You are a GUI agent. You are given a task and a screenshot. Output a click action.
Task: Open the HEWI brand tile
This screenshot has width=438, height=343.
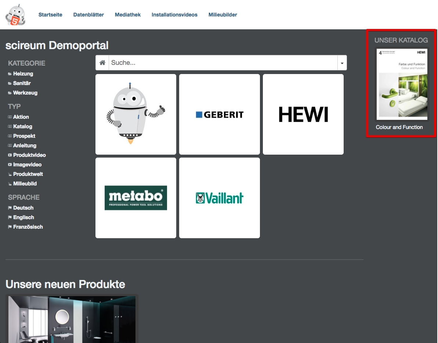click(x=303, y=114)
